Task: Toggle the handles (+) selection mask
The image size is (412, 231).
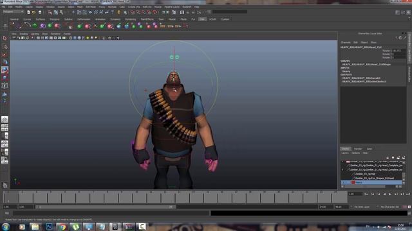Action: click(73, 12)
